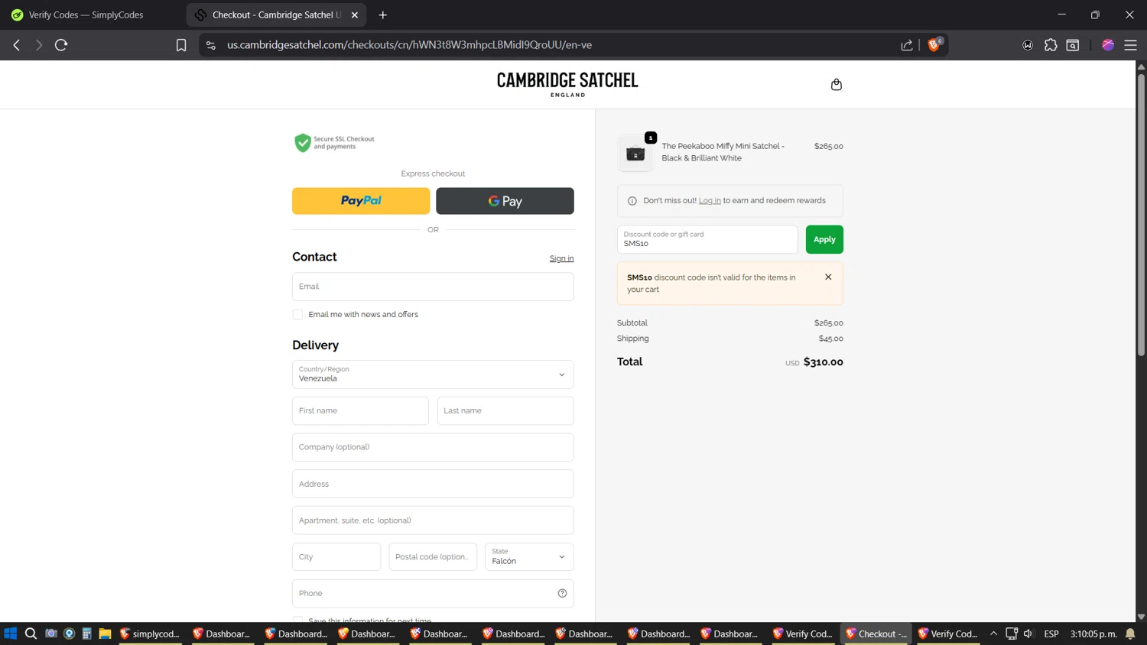This screenshot has height=645, width=1147.
Task: Click the page vertical scrollbar
Action: coord(1141,214)
